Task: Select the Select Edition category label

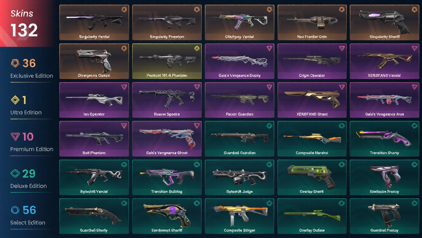Action: pyautogui.click(x=28, y=223)
